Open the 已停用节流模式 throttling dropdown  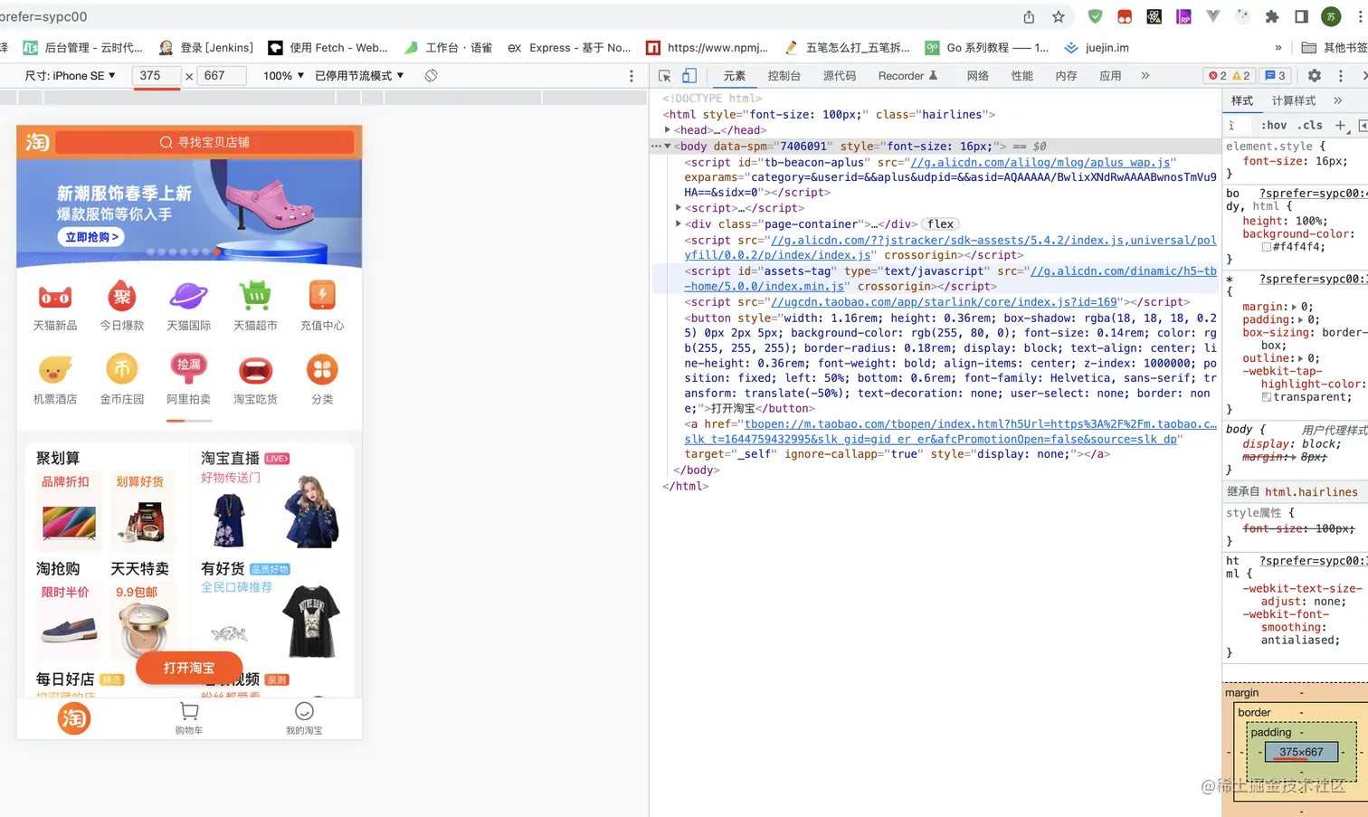tap(359, 76)
